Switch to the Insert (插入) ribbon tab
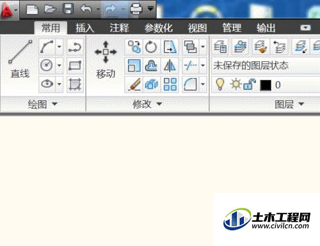This screenshot has height=246, width=320. (x=84, y=28)
